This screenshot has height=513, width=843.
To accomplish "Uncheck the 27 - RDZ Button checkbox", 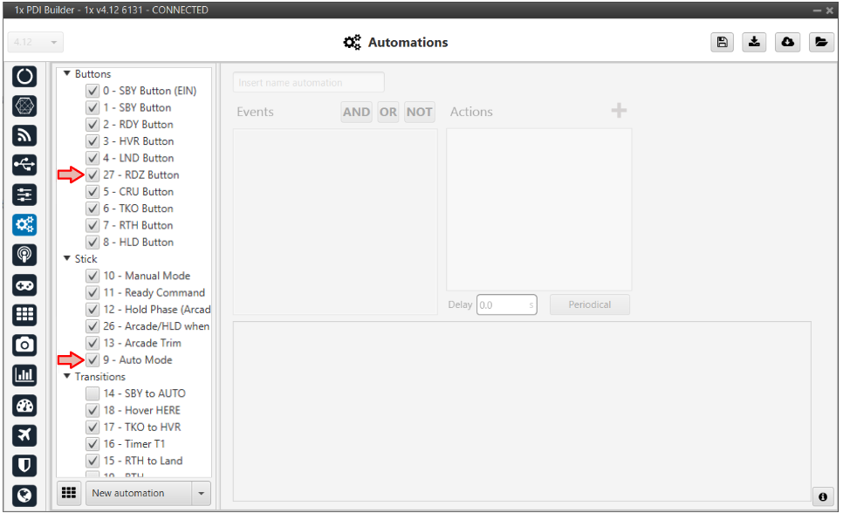I will coord(93,174).
